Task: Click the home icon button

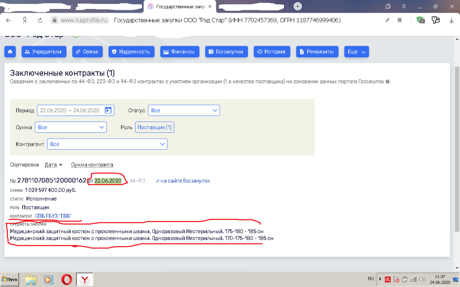Action: coord(10,52)
